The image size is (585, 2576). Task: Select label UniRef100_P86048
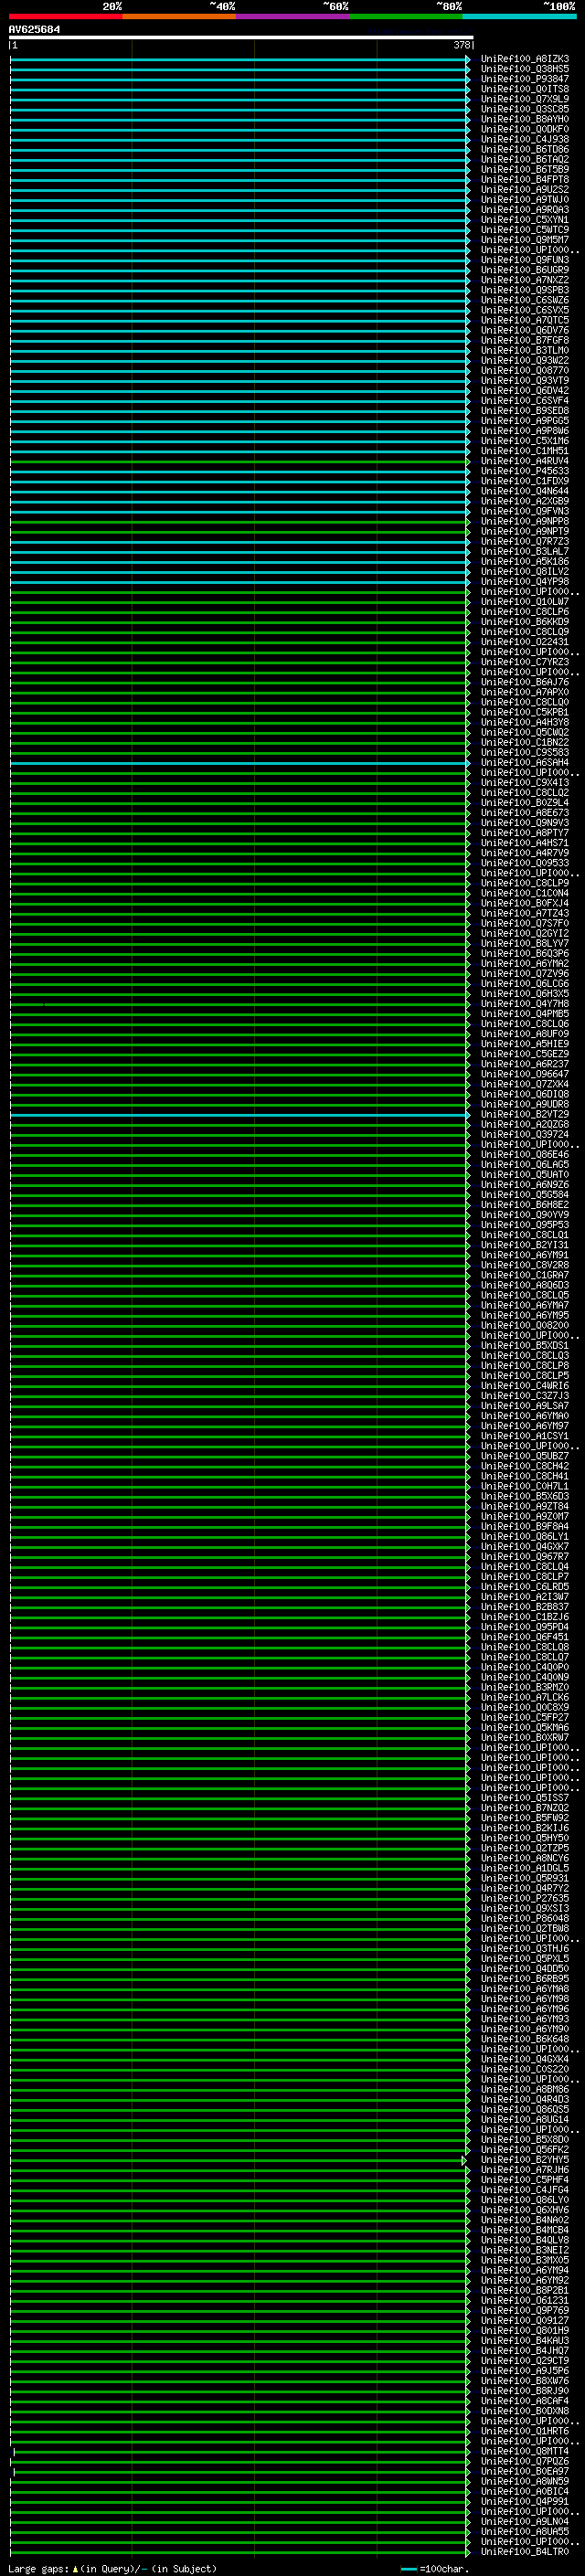point(524,1919)
